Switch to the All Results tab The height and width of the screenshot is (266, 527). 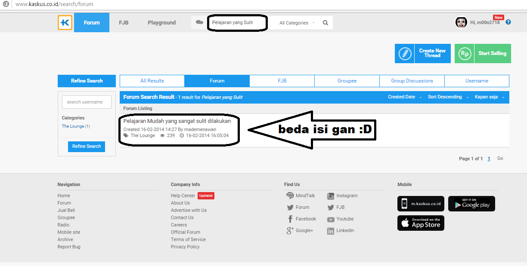point(152,81)
